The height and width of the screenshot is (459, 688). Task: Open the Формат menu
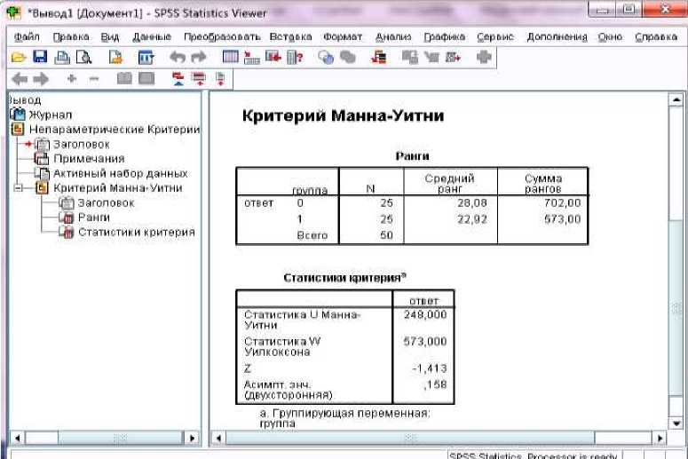[x=343, y=37]
